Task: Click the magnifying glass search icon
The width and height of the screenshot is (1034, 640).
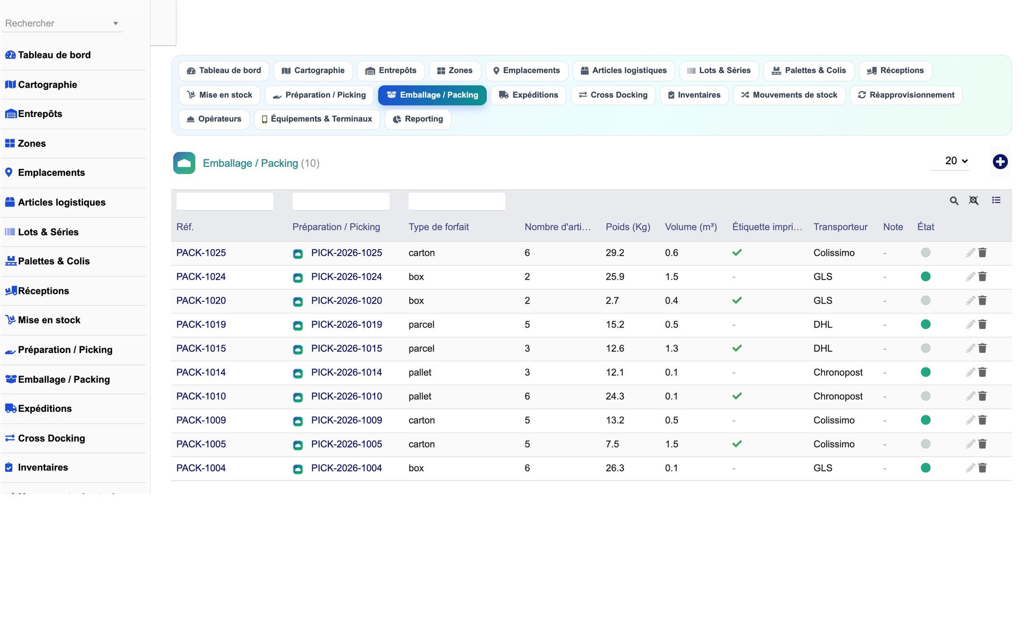Action: click(x=954, y=200)
